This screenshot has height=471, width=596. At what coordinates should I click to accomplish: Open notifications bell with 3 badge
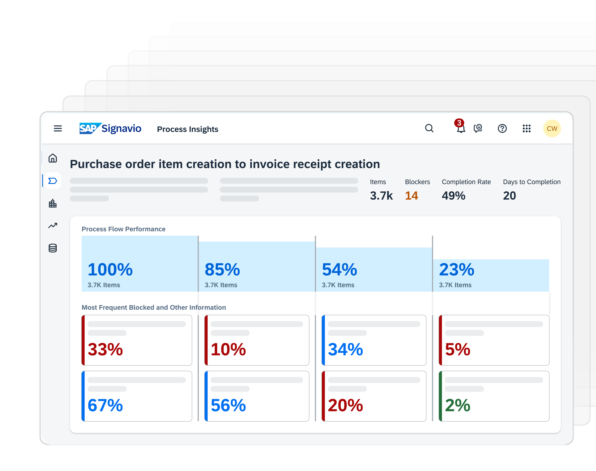click(x=460, y=128)
